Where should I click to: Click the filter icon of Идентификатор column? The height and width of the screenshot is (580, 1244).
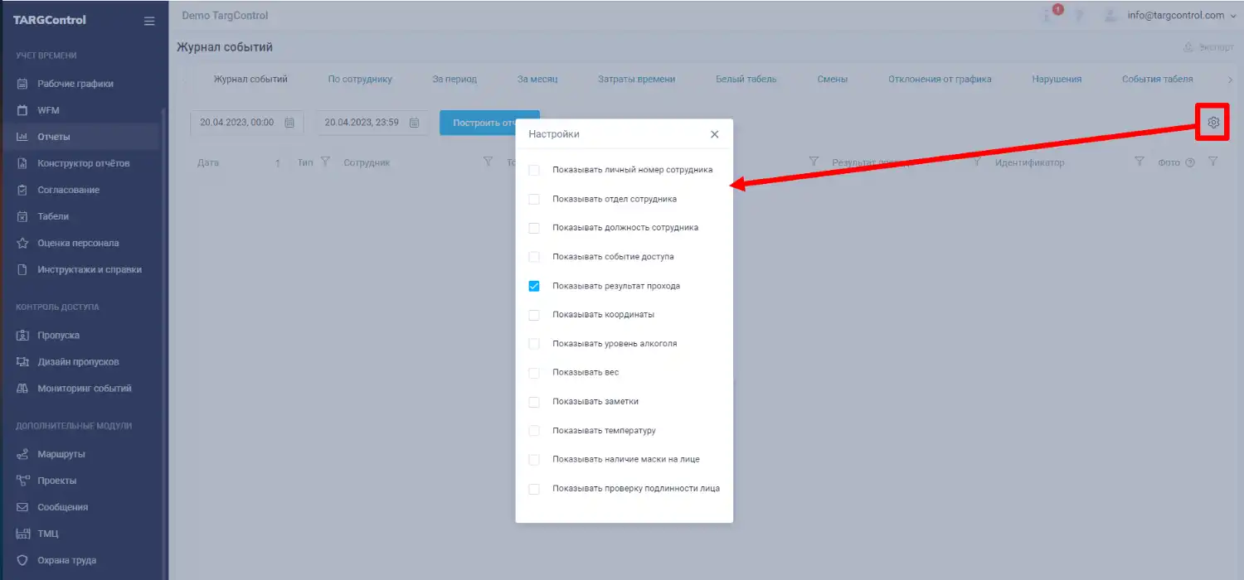[x=1140, y=162]
